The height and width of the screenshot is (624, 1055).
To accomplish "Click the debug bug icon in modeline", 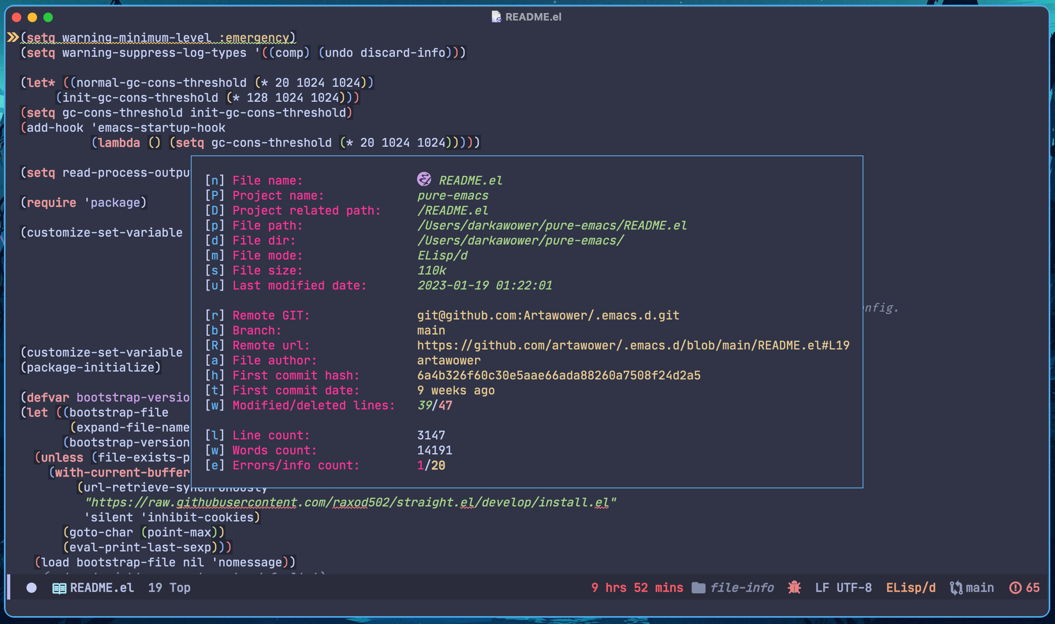I will coord(794,587).
